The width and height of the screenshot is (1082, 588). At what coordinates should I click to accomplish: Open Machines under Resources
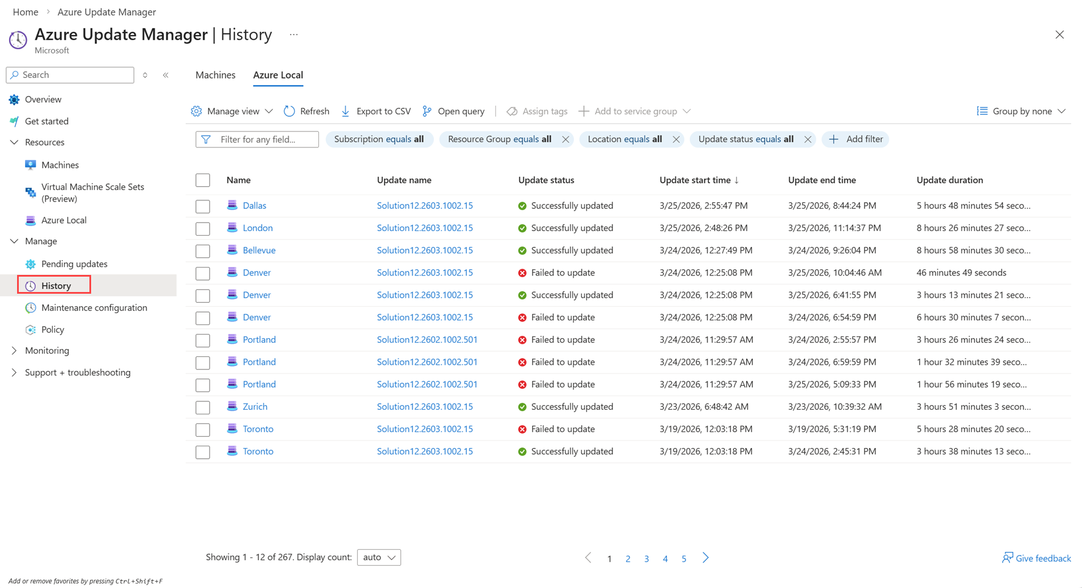pyautogui.click(x=60, y=165)
